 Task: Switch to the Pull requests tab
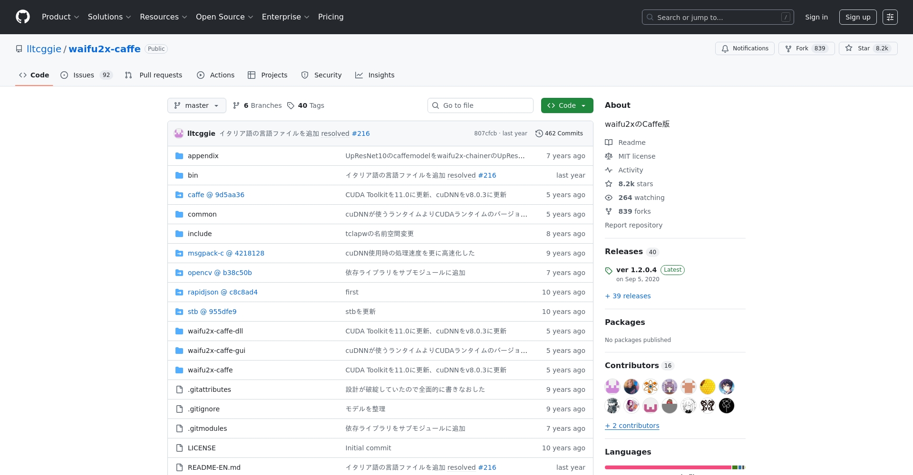click(154, 75)
